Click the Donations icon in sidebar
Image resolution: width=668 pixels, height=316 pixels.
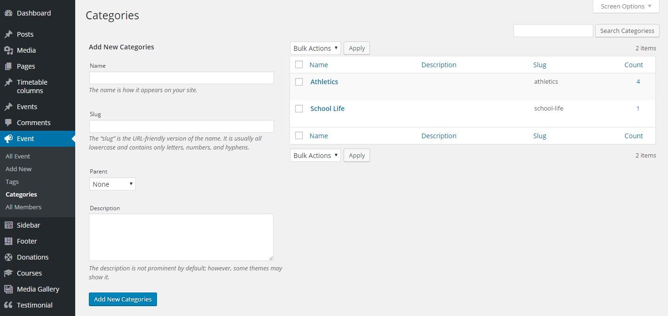8,257
